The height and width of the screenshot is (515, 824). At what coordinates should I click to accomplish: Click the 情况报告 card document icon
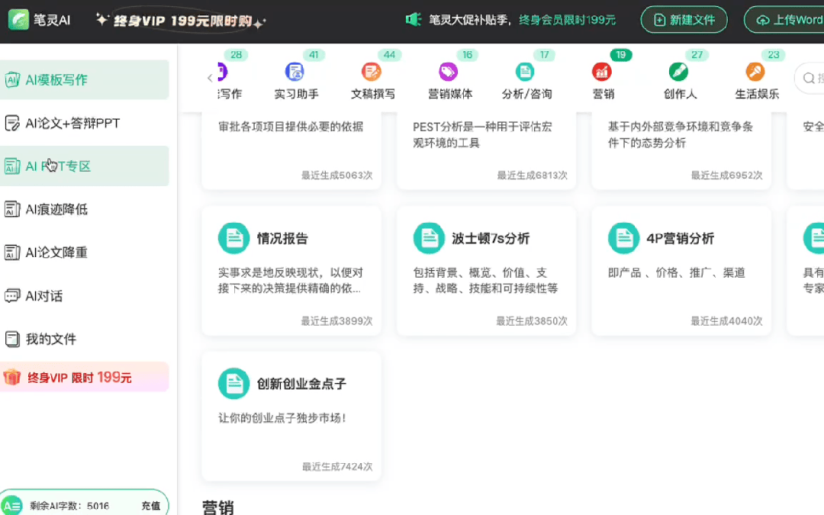pos(233,237)
